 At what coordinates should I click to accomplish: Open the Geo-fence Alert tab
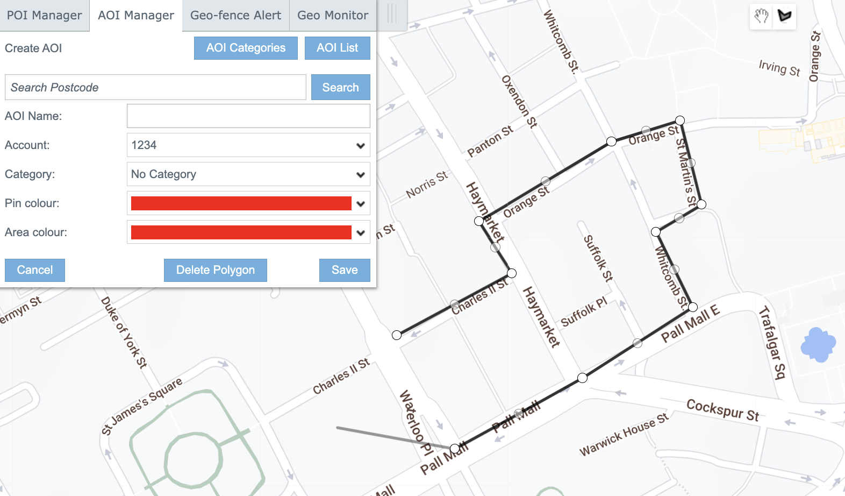pyautogui.click(x=235, y=15)
